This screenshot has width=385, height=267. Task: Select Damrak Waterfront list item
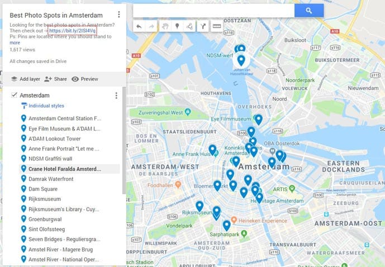coord(69,179)
